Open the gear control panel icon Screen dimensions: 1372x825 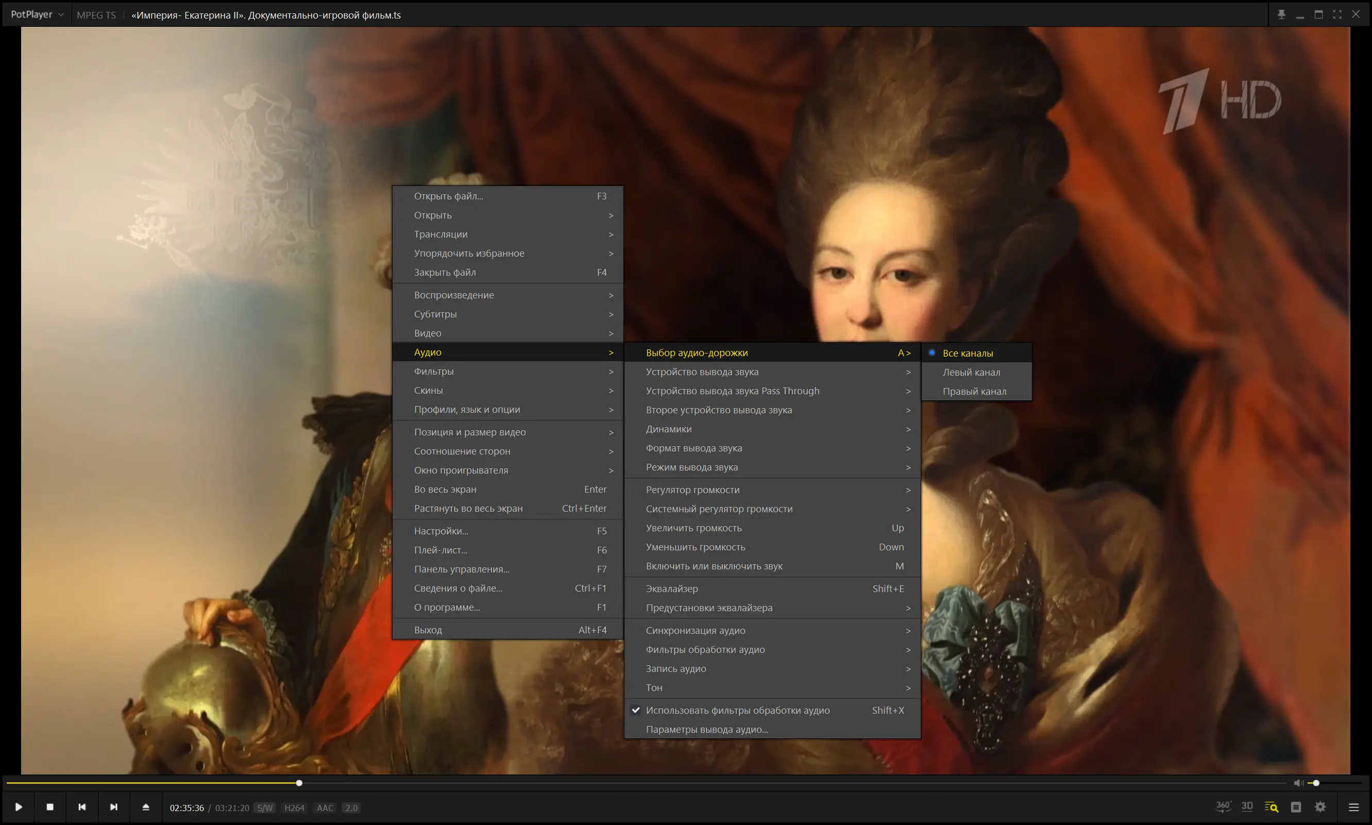pyautogui.click(x=1321, y=806)
